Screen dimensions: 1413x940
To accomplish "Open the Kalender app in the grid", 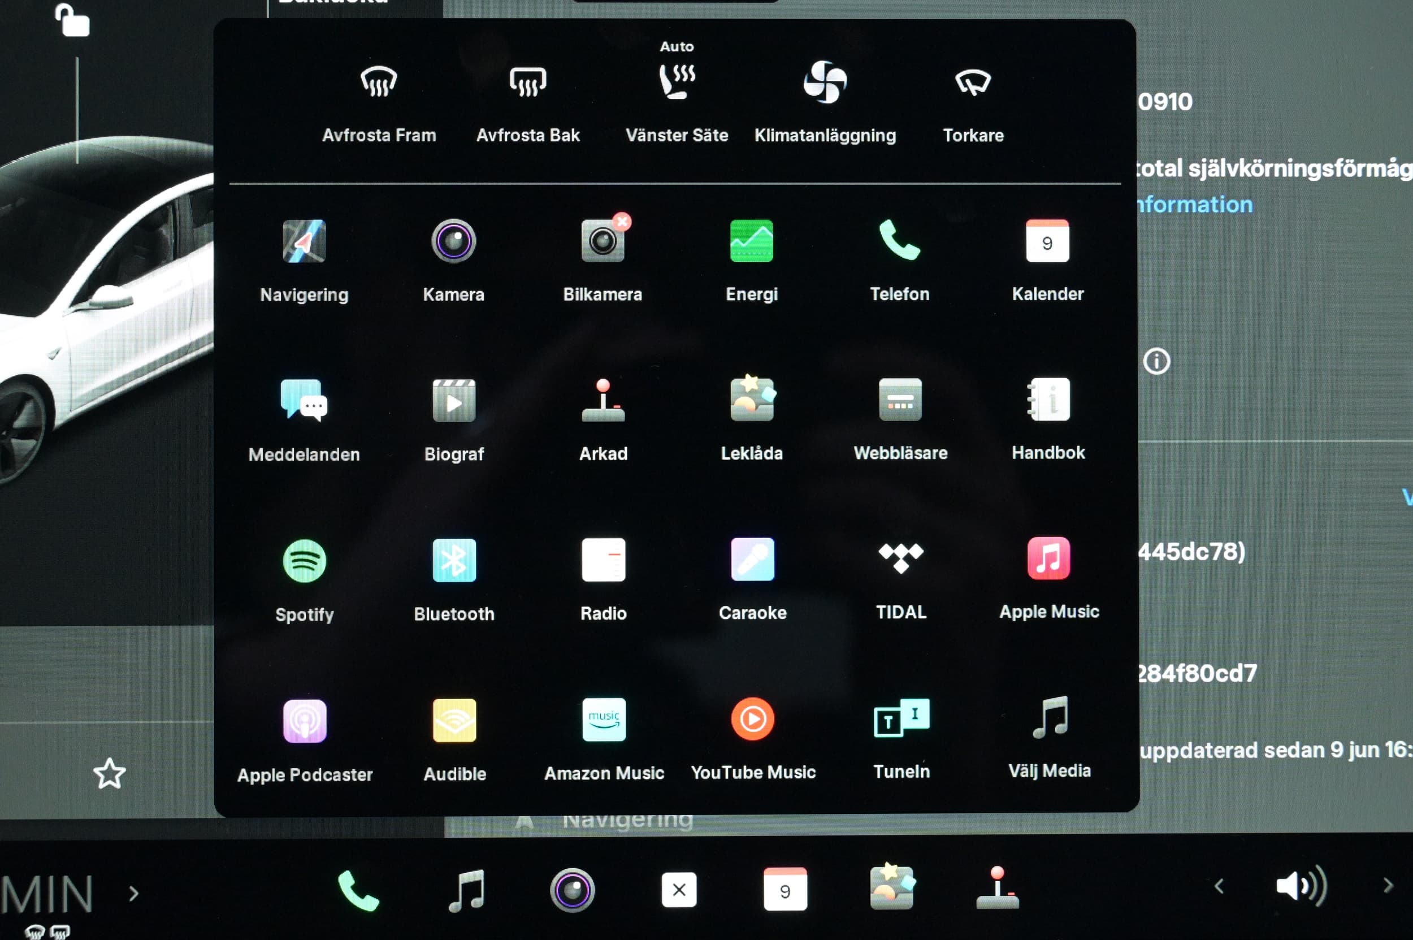I will click(x=1047, y=240).
